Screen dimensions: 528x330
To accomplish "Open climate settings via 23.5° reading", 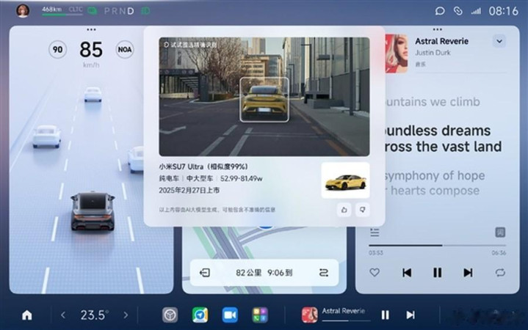I will pyautogui.click(x=94, y=315).
